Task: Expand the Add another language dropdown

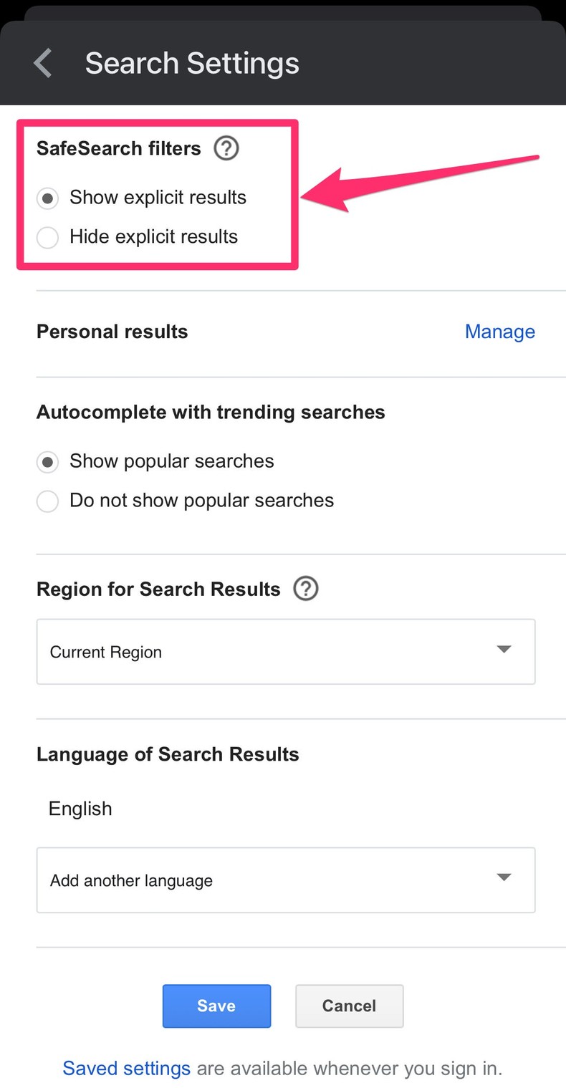Action: [286, 880]
